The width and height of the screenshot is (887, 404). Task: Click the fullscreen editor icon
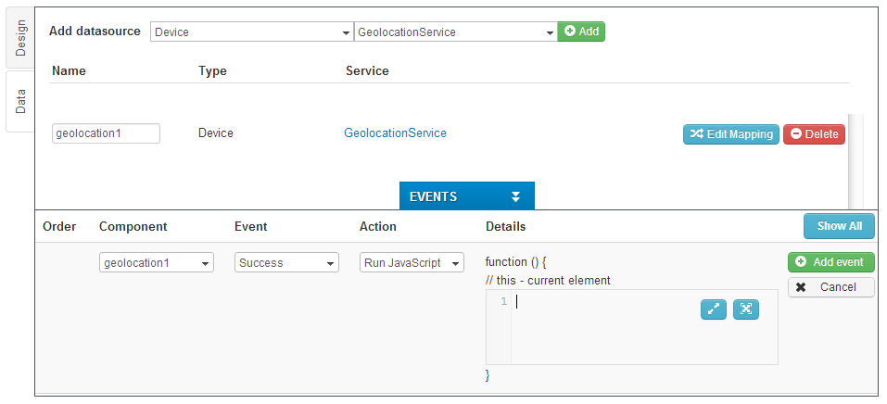[745, 309]
